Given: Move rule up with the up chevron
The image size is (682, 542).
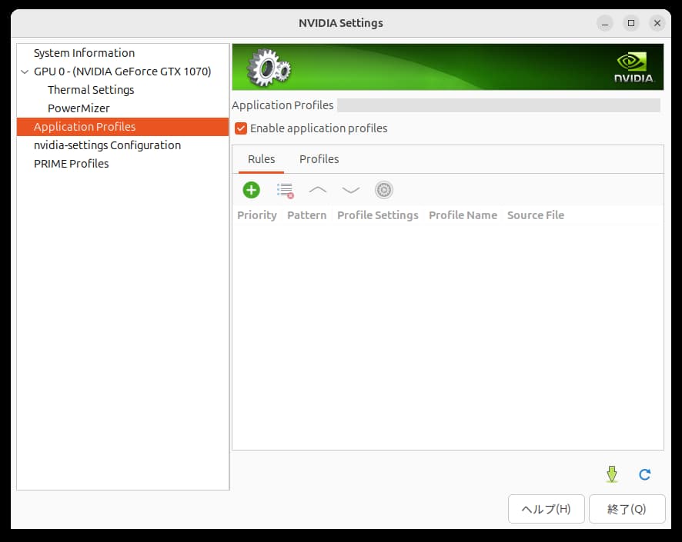Looking at the screenshot, I should click(317, 190).
